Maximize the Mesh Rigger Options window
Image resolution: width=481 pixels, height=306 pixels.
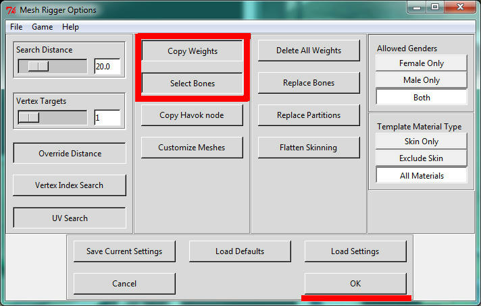tap(435, 7)
